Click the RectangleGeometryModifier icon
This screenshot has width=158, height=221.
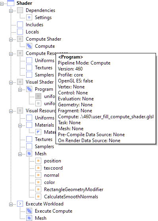[x=38, y=189]
